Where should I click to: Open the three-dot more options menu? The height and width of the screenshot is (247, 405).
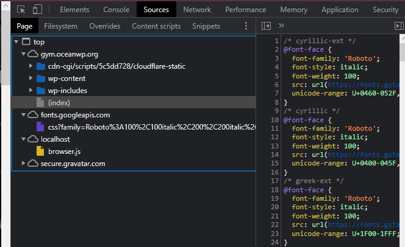point(246,26)
